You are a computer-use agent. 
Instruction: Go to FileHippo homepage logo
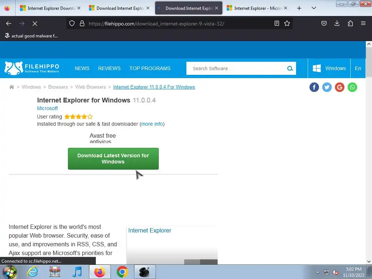32,68
